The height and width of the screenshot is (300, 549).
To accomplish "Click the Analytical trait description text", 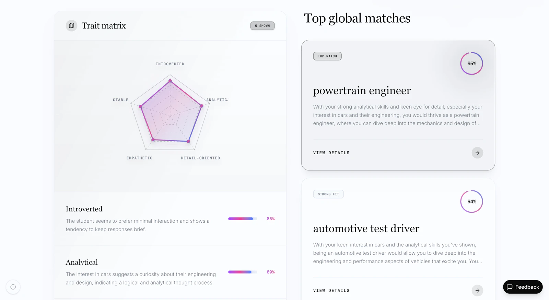I will pos(141,278).
